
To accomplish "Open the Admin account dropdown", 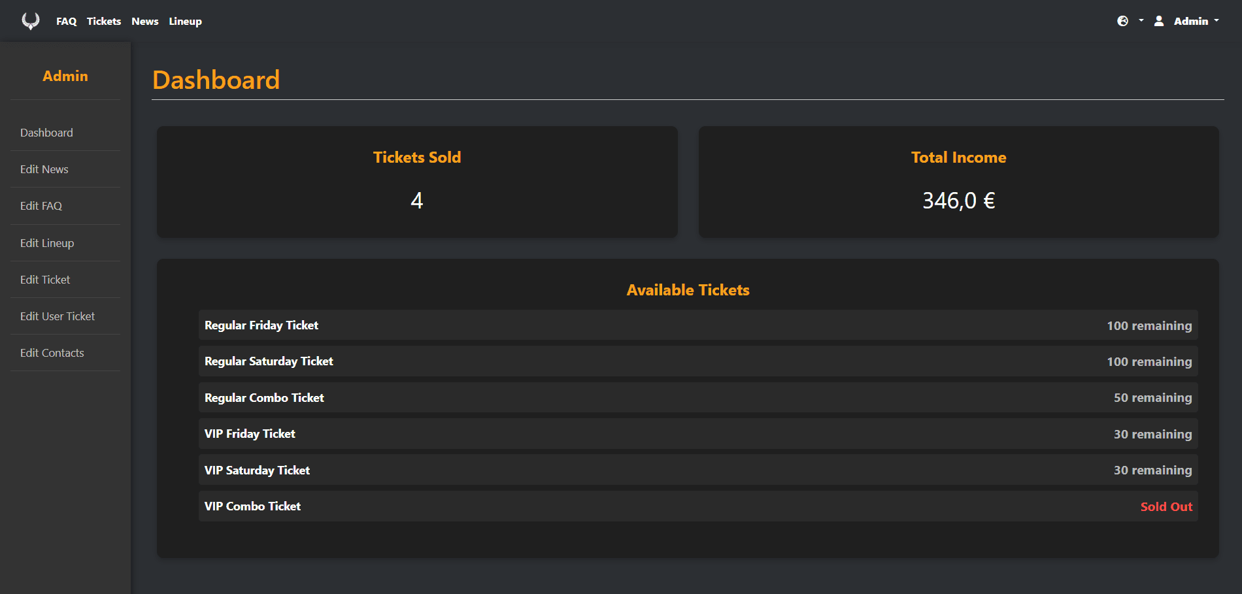I will click(1196, 21).
